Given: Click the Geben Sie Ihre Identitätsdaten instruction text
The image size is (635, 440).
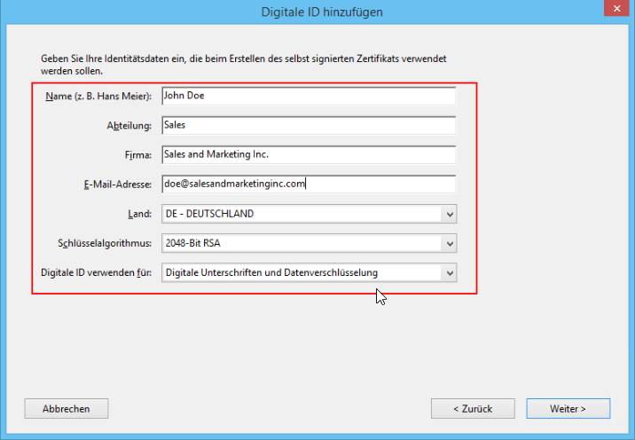Looking at the screenshot, I should 243,65.
